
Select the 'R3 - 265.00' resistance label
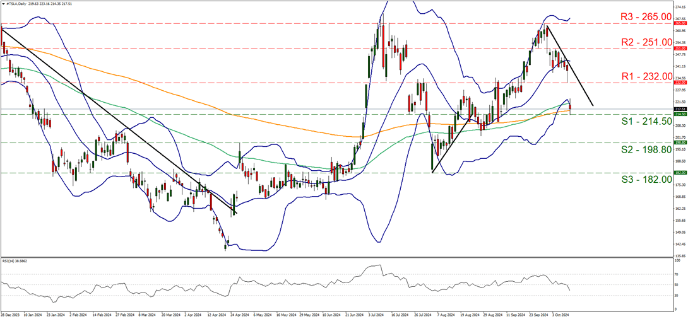pos(646,16)
